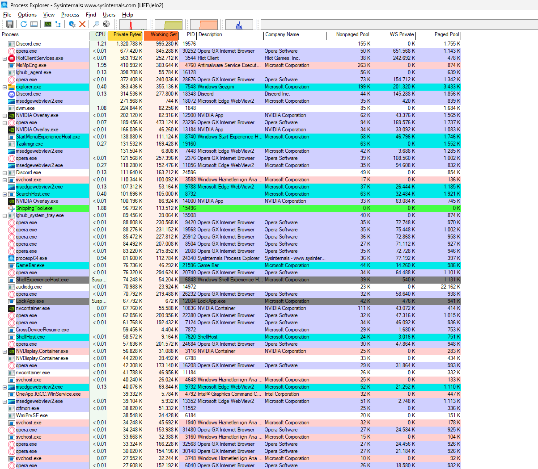Click the Taskmgr.exe process icon
The width and height of the screenshot is (538, 469).
coord(12,144)
